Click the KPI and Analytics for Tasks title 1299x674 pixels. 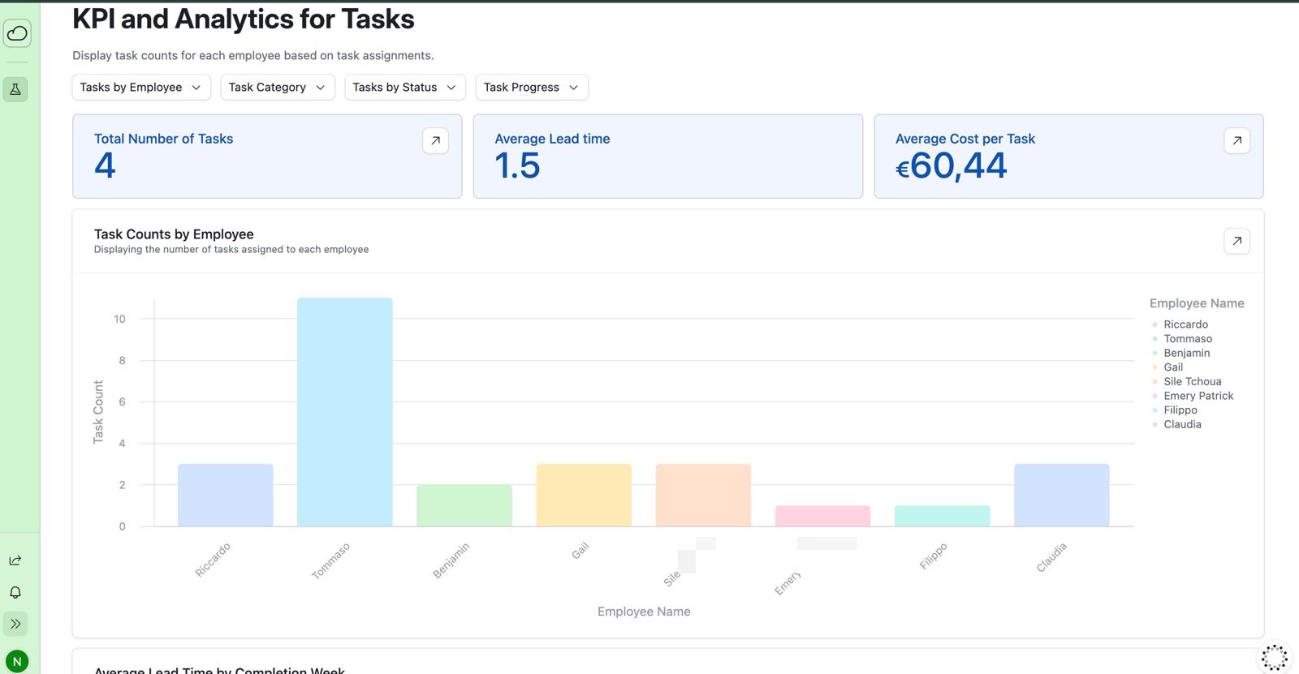click(244, 19)
